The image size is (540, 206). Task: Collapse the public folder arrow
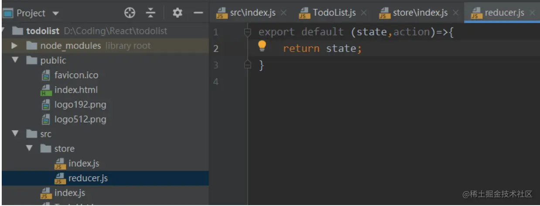(15, 60)
